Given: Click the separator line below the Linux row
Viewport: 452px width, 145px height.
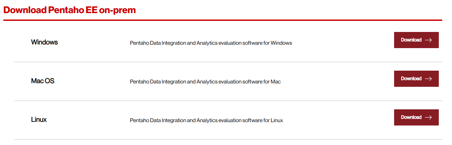Looking at the screenshot, I should (x=228, y=140).
